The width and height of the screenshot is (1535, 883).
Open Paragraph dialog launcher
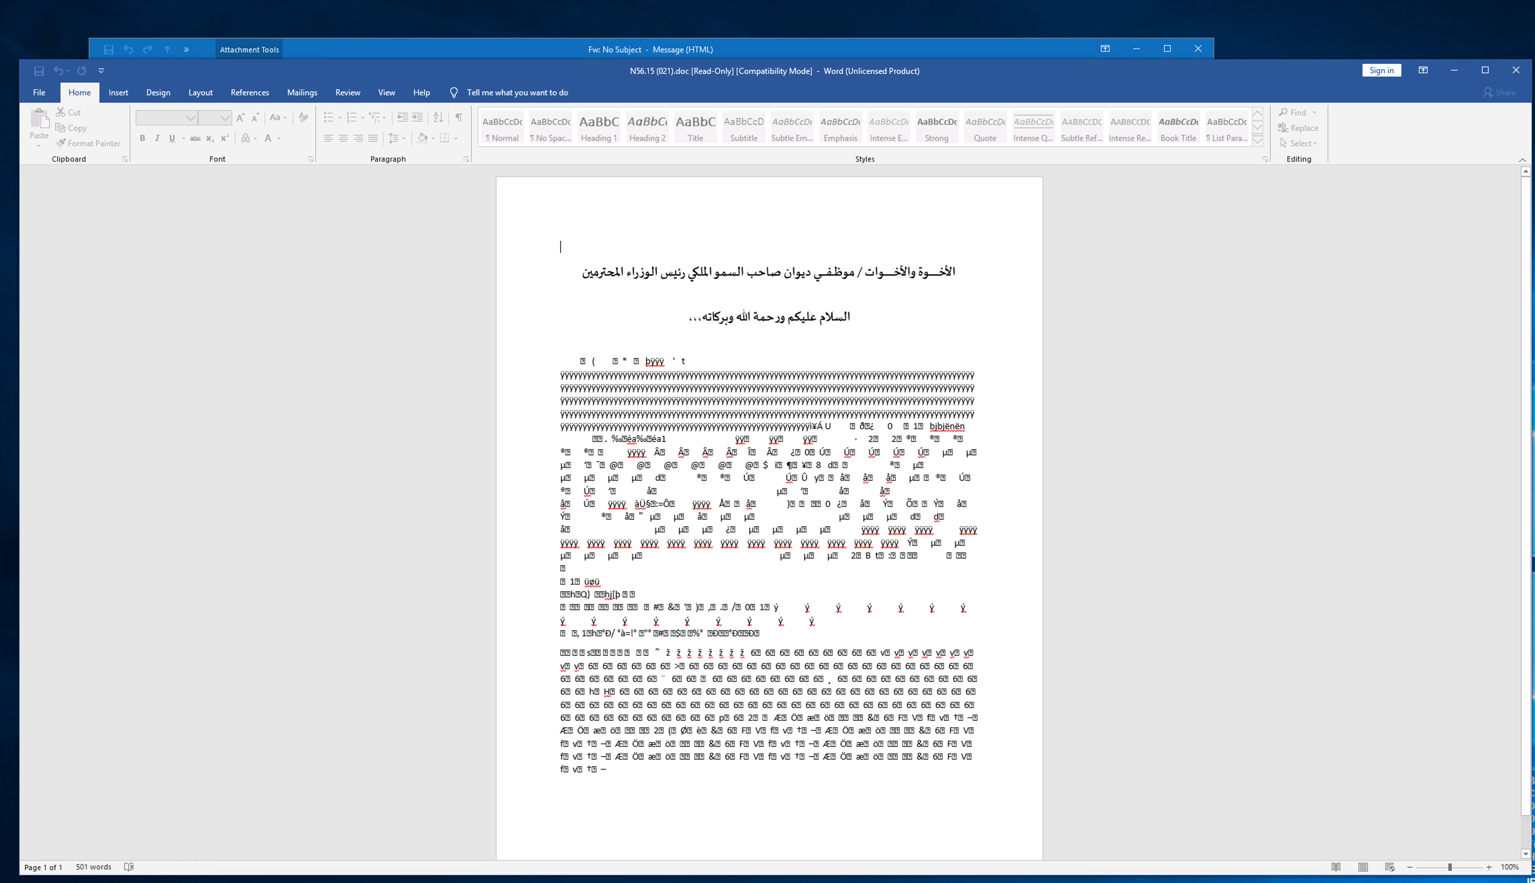tap(466, 159)
